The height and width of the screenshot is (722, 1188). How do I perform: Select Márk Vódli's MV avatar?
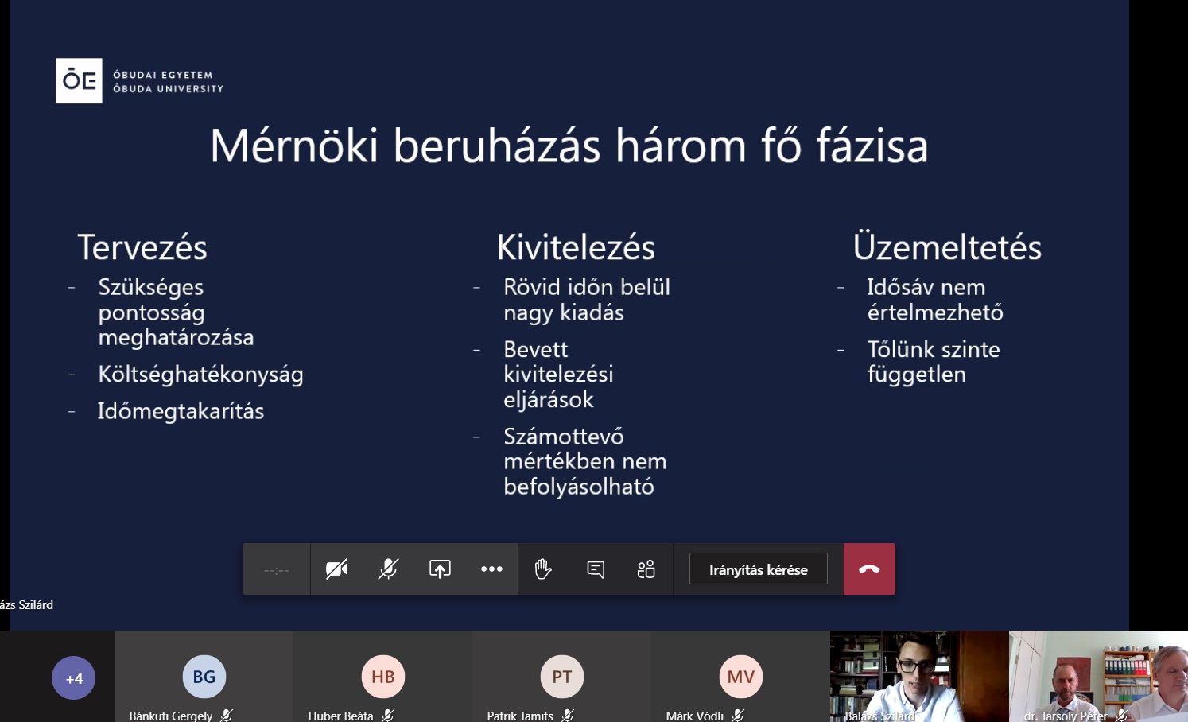(x=741, y=677)
